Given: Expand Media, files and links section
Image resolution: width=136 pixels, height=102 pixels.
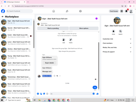Looking at the screenshot, I should (x=117, y=47).
